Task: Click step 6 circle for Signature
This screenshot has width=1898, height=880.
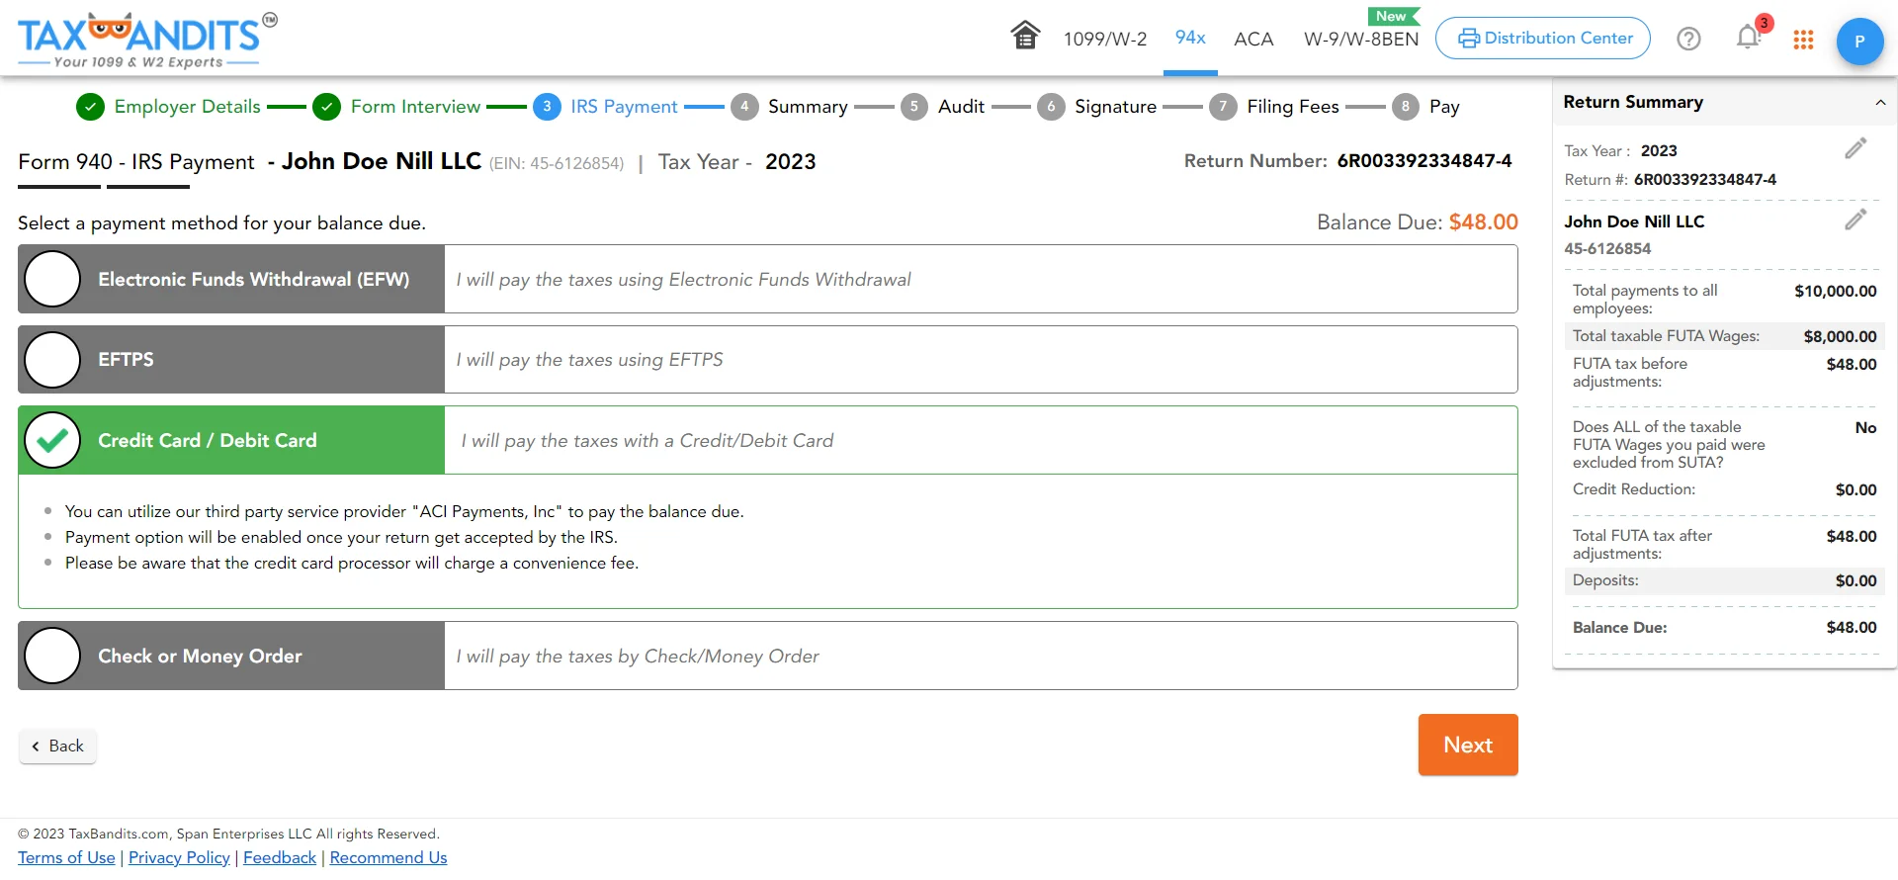Action: click(1051, 107)
